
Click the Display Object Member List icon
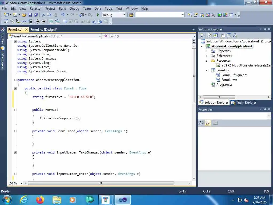[6, 21]
